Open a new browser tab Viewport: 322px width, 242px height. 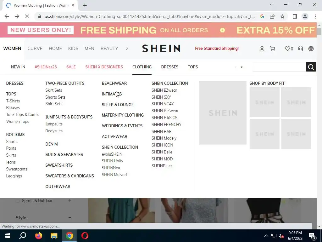(85, 6)
